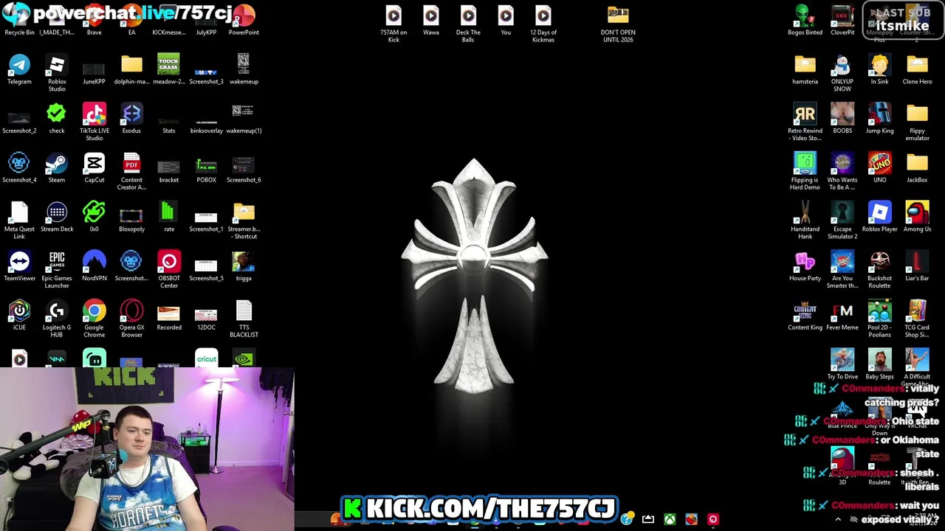Open the TTS BLACKLIST text file
945x531 pixels.
244,319
